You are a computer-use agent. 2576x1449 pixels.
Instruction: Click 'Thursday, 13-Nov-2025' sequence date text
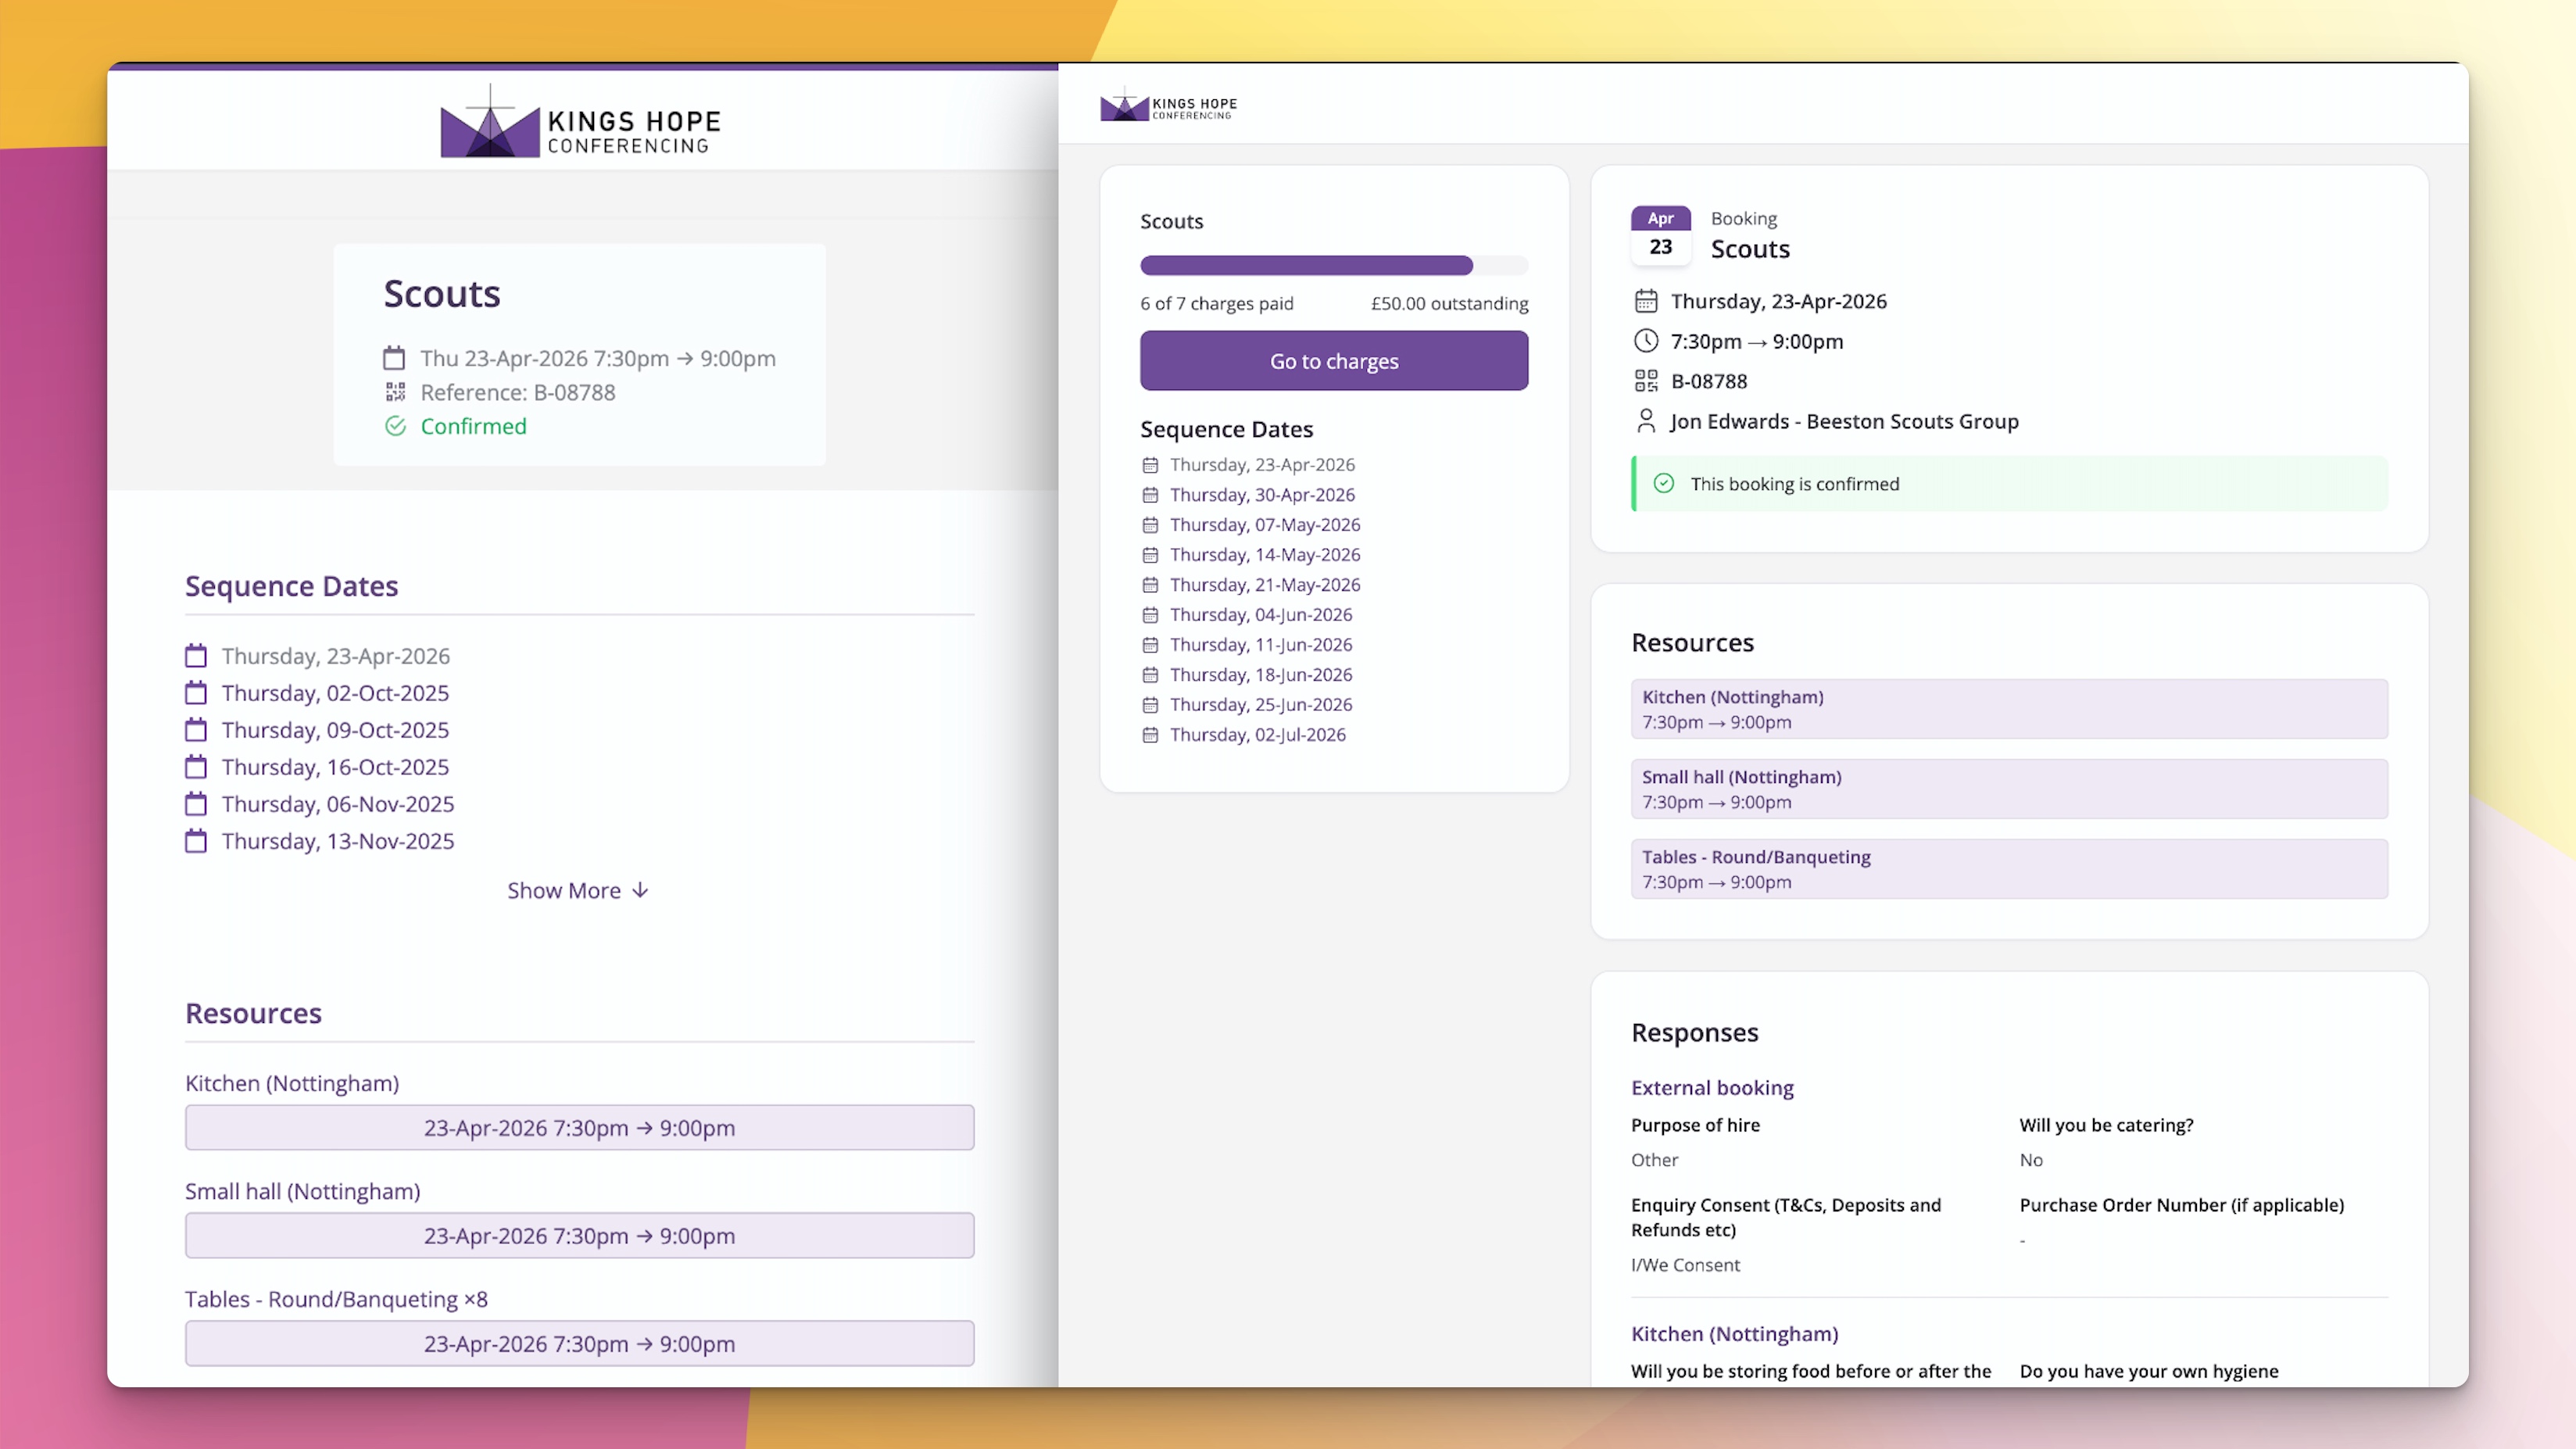click(x=338, y=841)
